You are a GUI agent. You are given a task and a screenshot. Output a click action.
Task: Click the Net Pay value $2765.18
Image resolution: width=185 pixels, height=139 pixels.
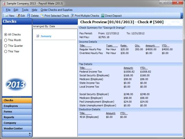pyautogui.click(x=104, y=37)
